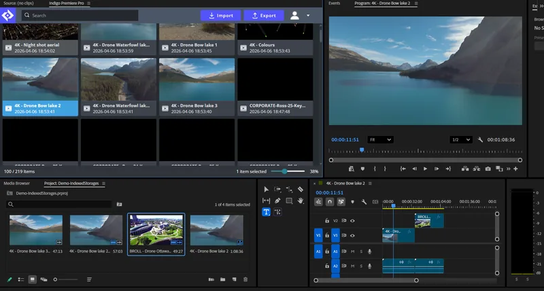Select the Track Select Forward tool
The image size is (544, 291).
[277, 190]
